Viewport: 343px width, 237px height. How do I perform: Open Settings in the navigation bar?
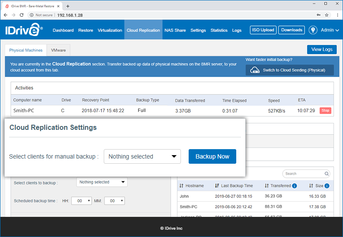[198, 30]
